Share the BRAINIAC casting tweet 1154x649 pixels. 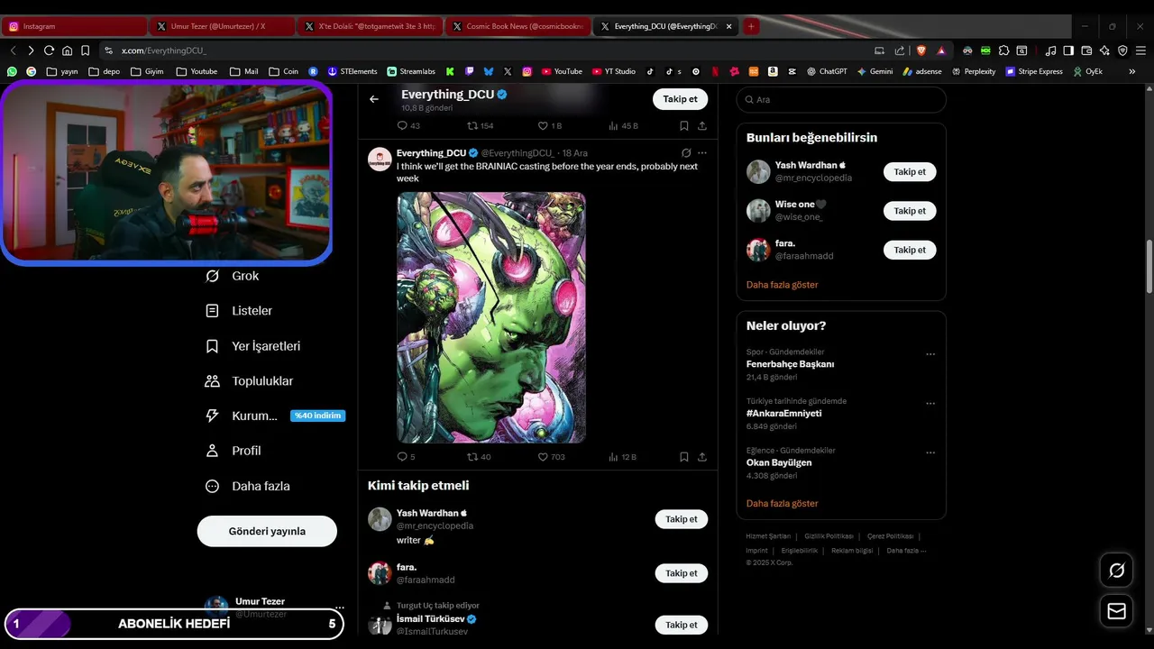702,457
